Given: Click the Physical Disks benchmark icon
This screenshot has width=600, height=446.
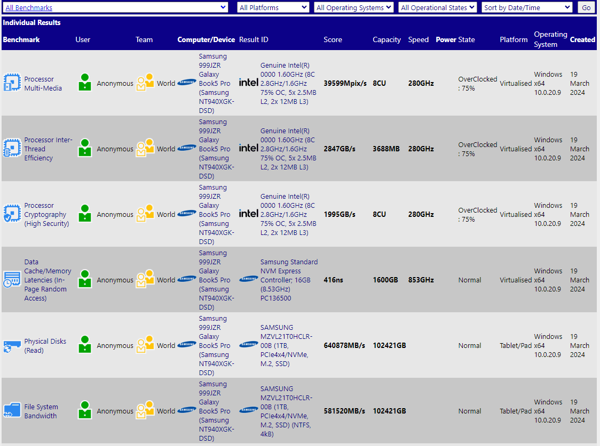Looking at the screenshot, I should [12, 346].
